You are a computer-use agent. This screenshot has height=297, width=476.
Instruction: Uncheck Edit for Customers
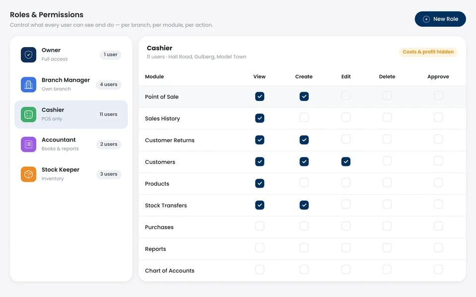pyautogui.click(x=346, y=161)
